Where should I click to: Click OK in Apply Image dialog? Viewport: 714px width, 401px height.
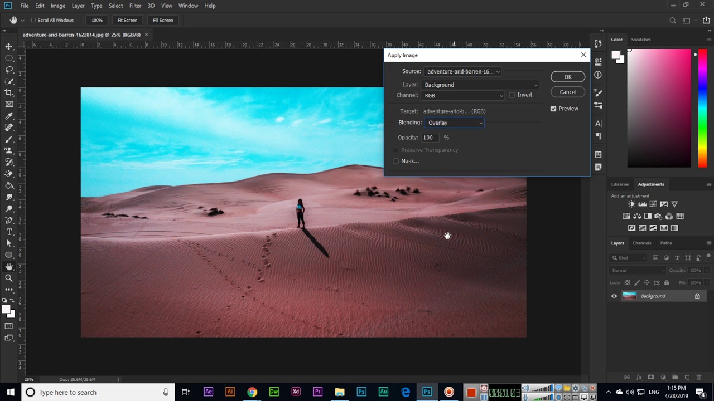tap(568, 77)
